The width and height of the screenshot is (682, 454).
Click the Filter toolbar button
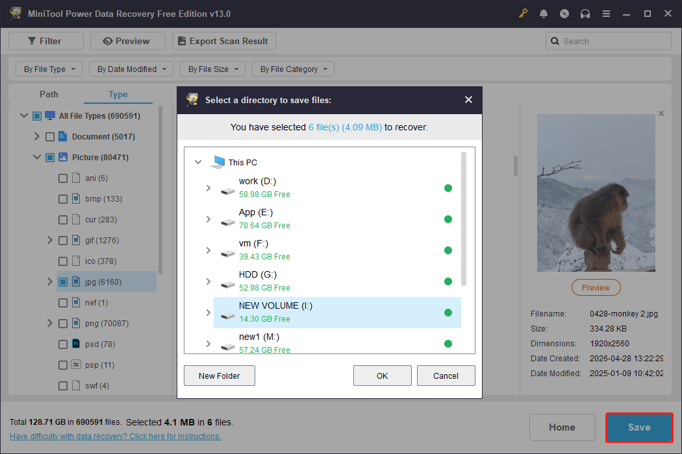coord(46,41)
